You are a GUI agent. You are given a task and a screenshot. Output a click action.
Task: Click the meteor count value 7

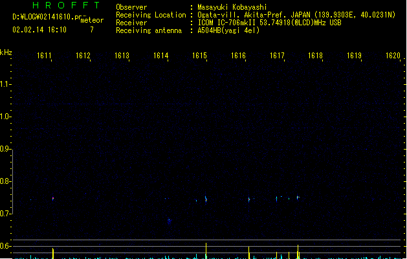click(92, 30)
